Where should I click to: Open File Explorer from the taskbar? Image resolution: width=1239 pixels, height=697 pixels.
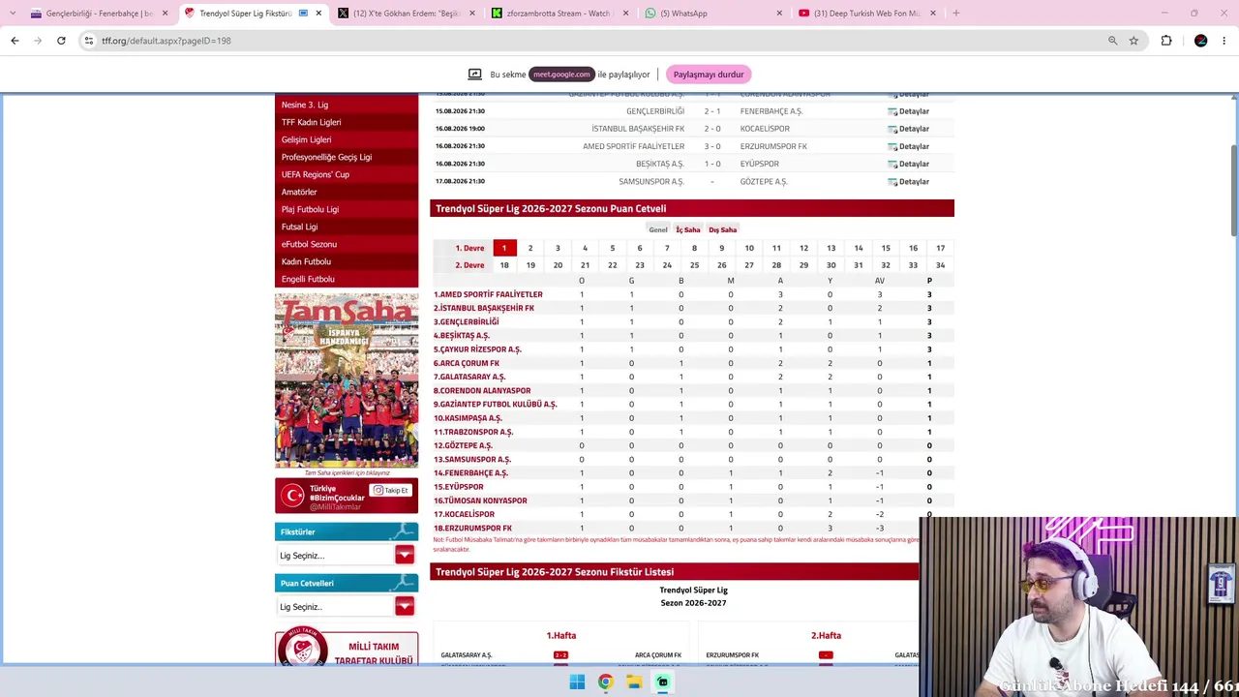pos(634,682)
